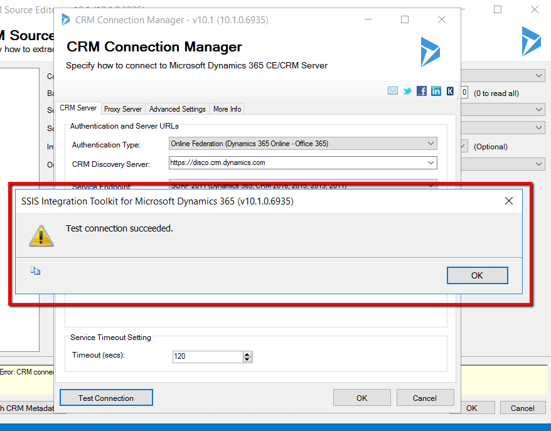The image size is (551, 431).
Task: Expand the CRM Discovery Server dropdown arrow
Action: [431, 162]
